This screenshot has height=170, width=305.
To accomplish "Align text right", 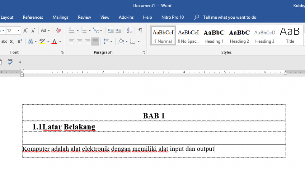I will click(87, 42).
